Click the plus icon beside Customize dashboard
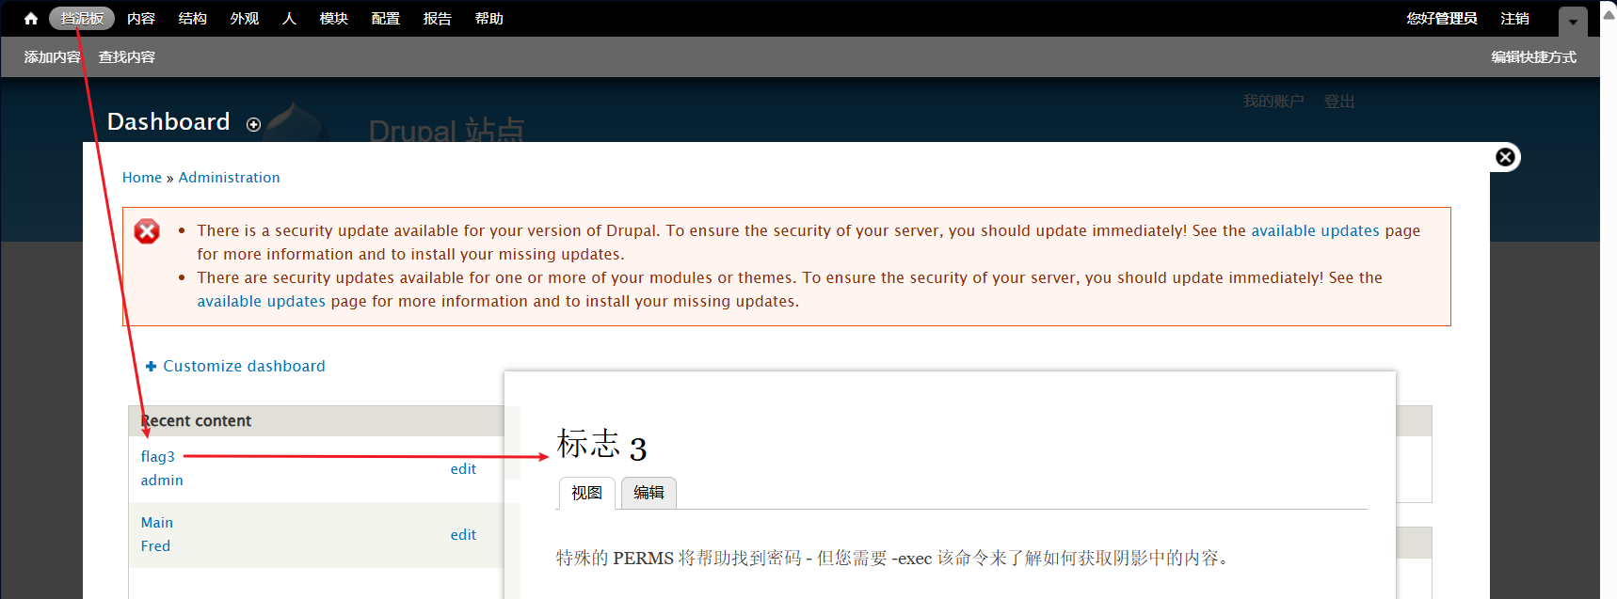This screenshot has height=599, width=1617. coord(151,367)
